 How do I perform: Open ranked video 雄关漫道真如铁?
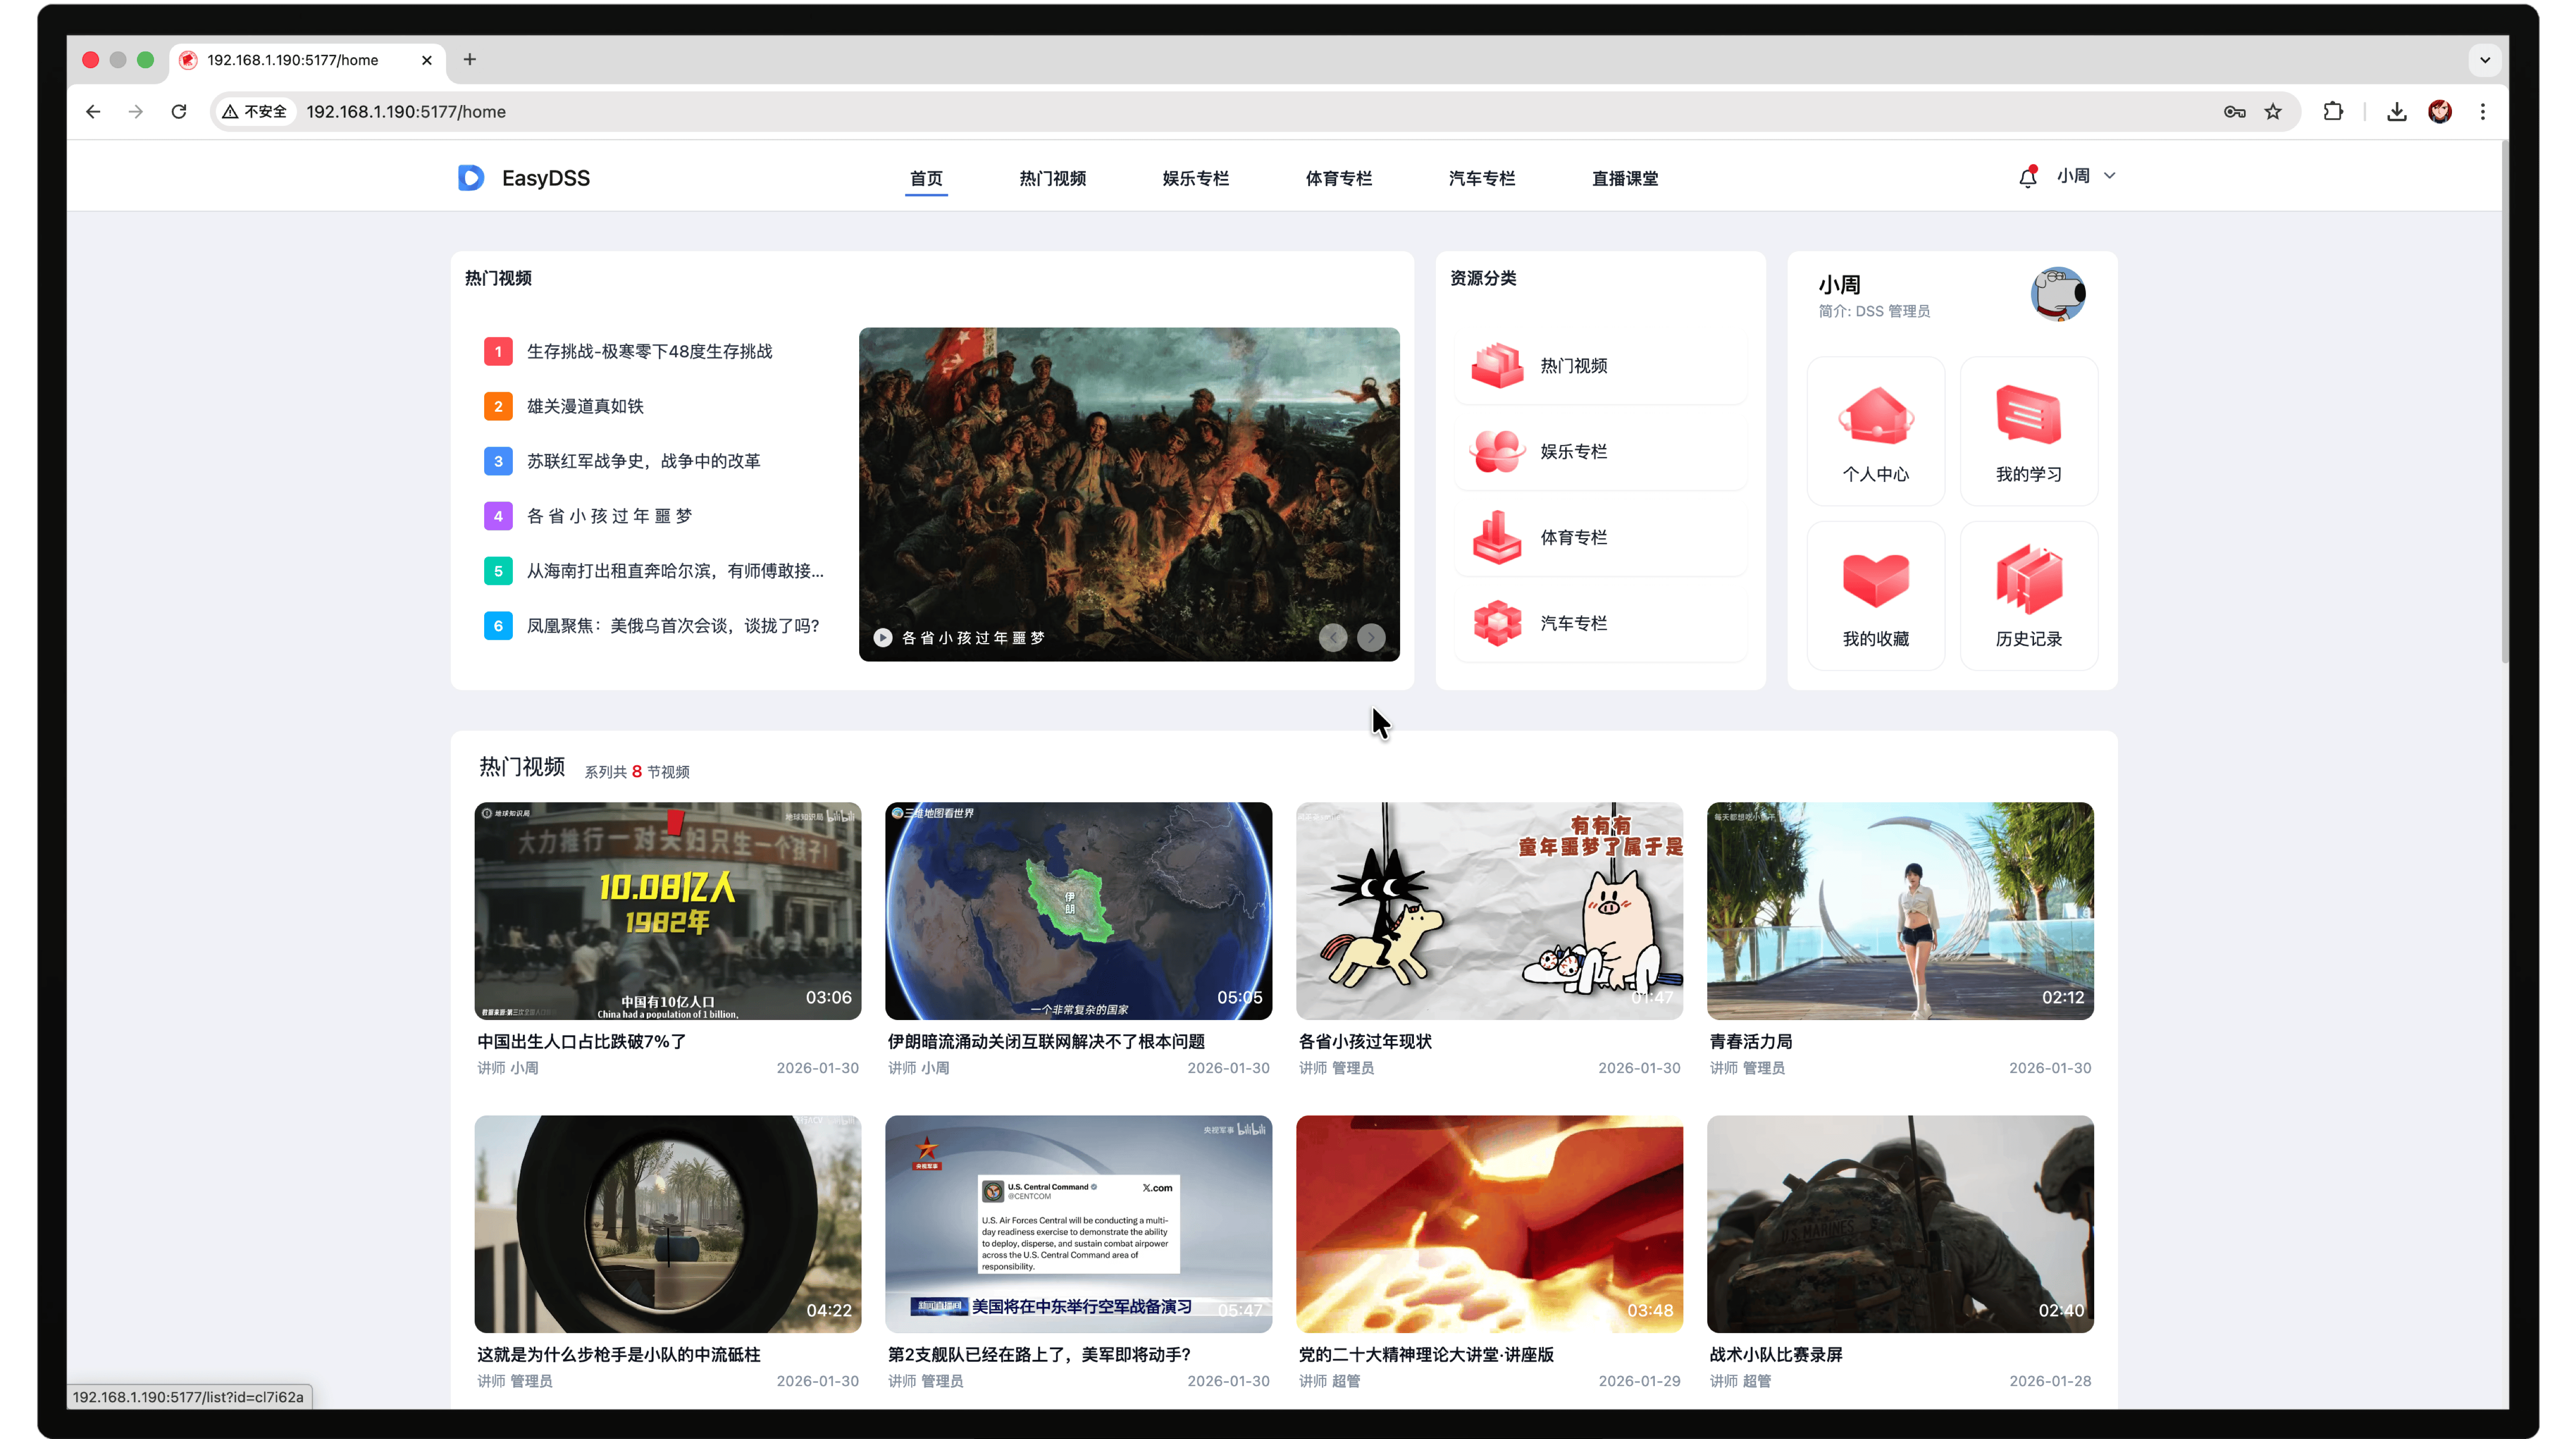click(x=585, y=406)
